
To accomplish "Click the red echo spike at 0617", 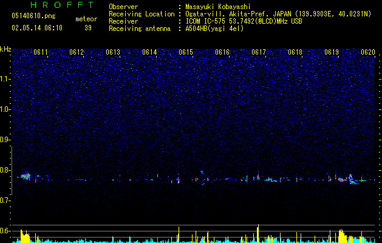I will (258, 177).
